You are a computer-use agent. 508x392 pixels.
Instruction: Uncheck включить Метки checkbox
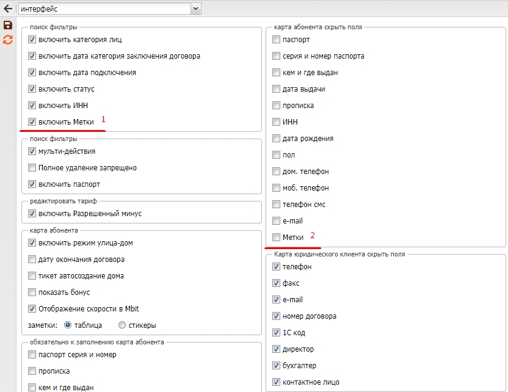[32, 122]
